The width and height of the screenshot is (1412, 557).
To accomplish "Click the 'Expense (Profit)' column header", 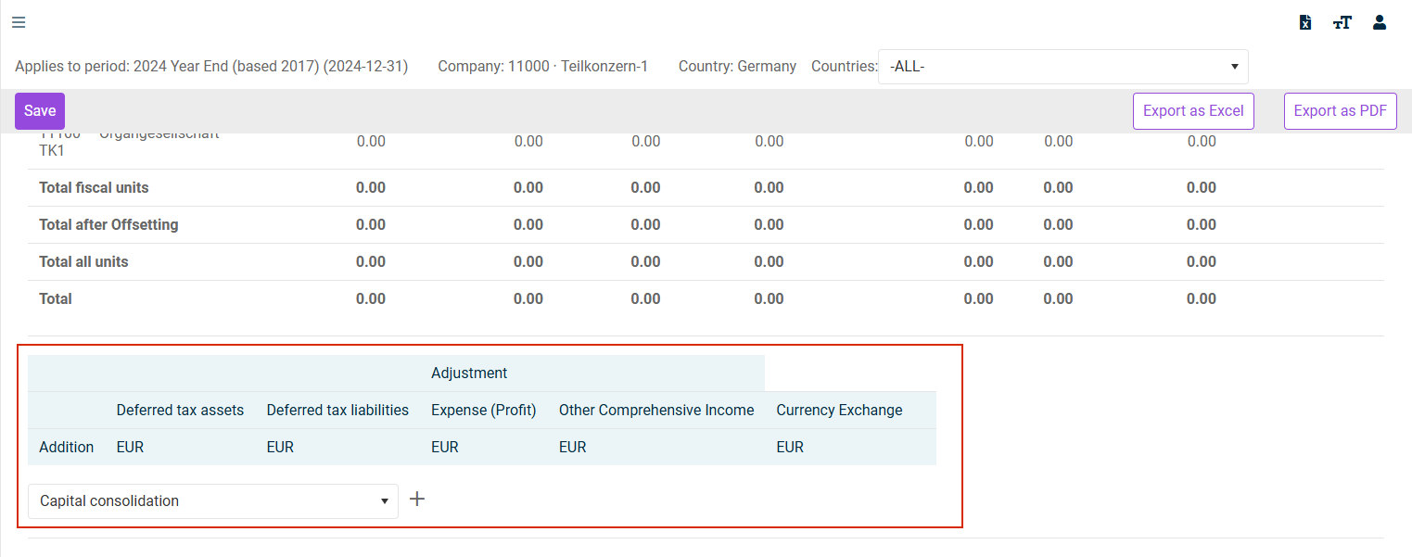I will point(484,410).
